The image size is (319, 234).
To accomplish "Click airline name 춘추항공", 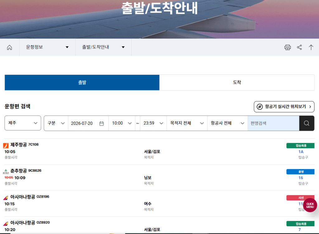I will [18, 171].
